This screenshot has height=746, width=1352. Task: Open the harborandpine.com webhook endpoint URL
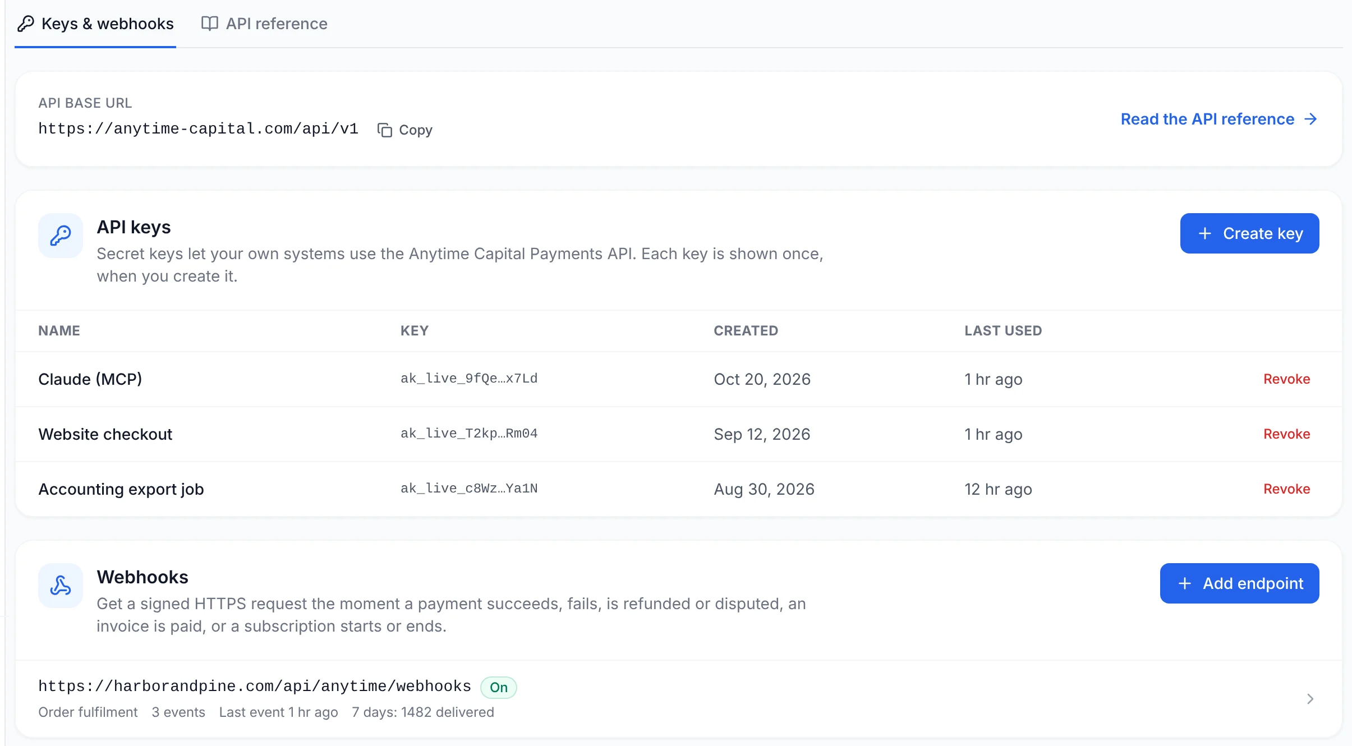click(255, 687)
